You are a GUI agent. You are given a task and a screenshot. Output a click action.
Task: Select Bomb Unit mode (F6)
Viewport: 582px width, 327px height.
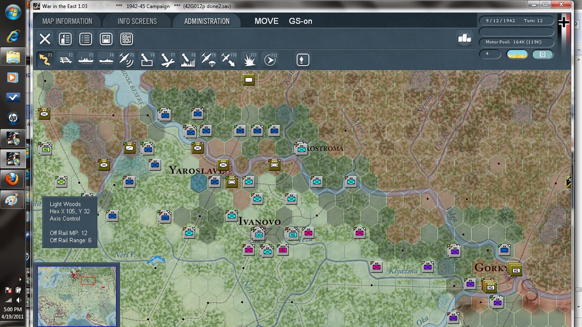click(x=147, y=60)
